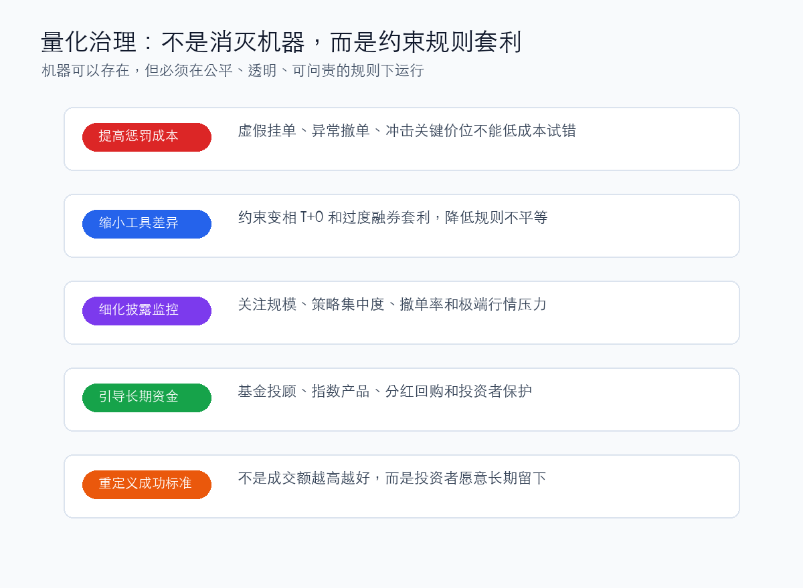Click the text 不是成交额越高越好，而是投资者愿意长期留下

tap(392, 478)
